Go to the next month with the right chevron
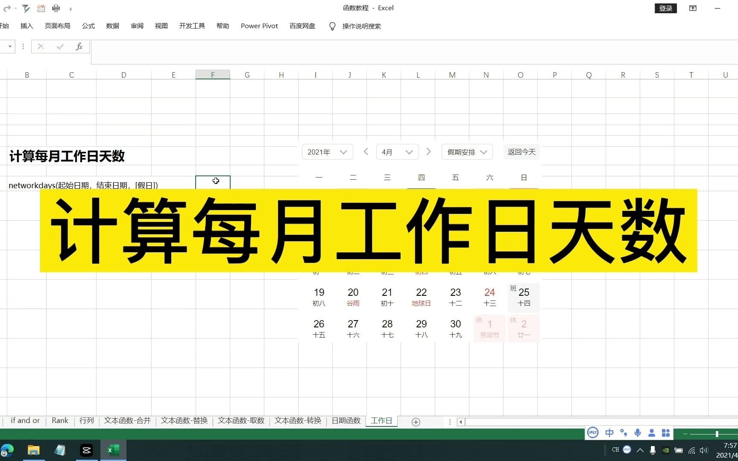This screenshot has height=461, width=738. point(429,152)
